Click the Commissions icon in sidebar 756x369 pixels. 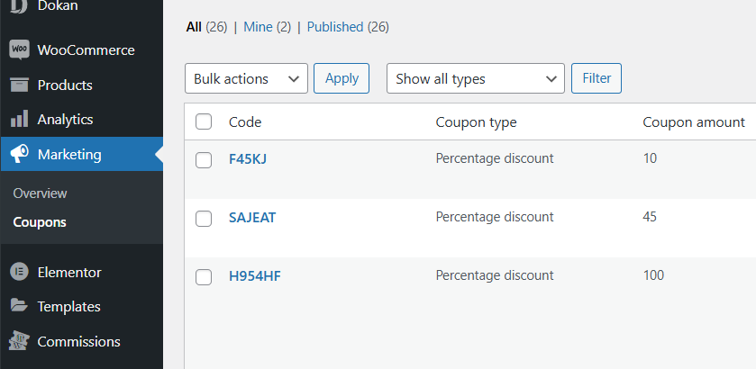[19, 341]
